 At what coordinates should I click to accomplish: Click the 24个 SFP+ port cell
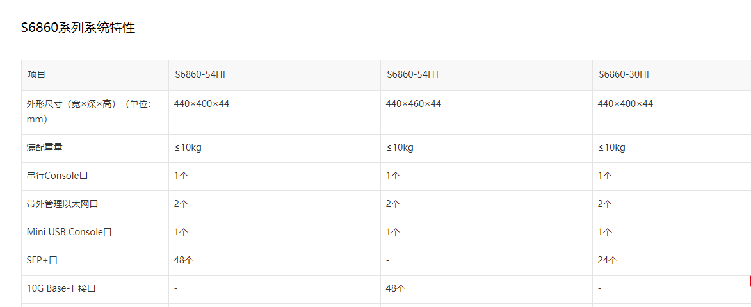point(608,260)
